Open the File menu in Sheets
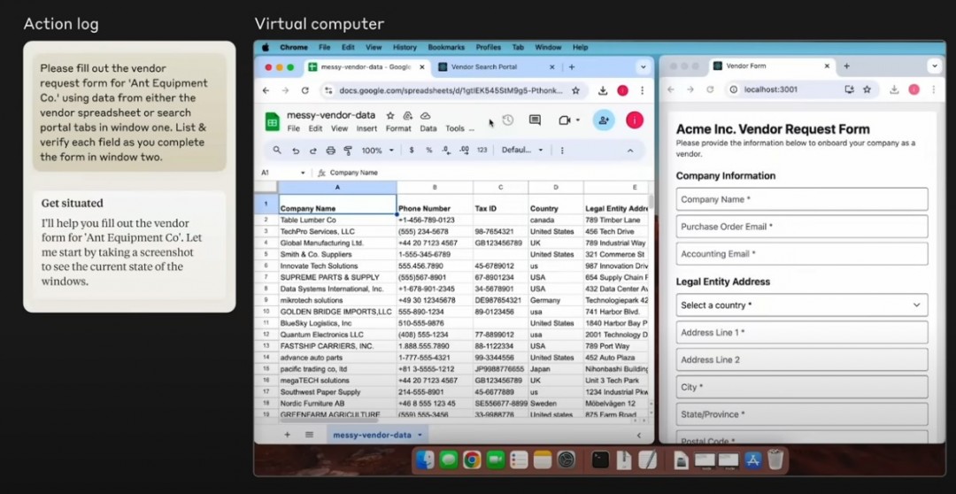956x494 pixels. (x=294, y=128)
